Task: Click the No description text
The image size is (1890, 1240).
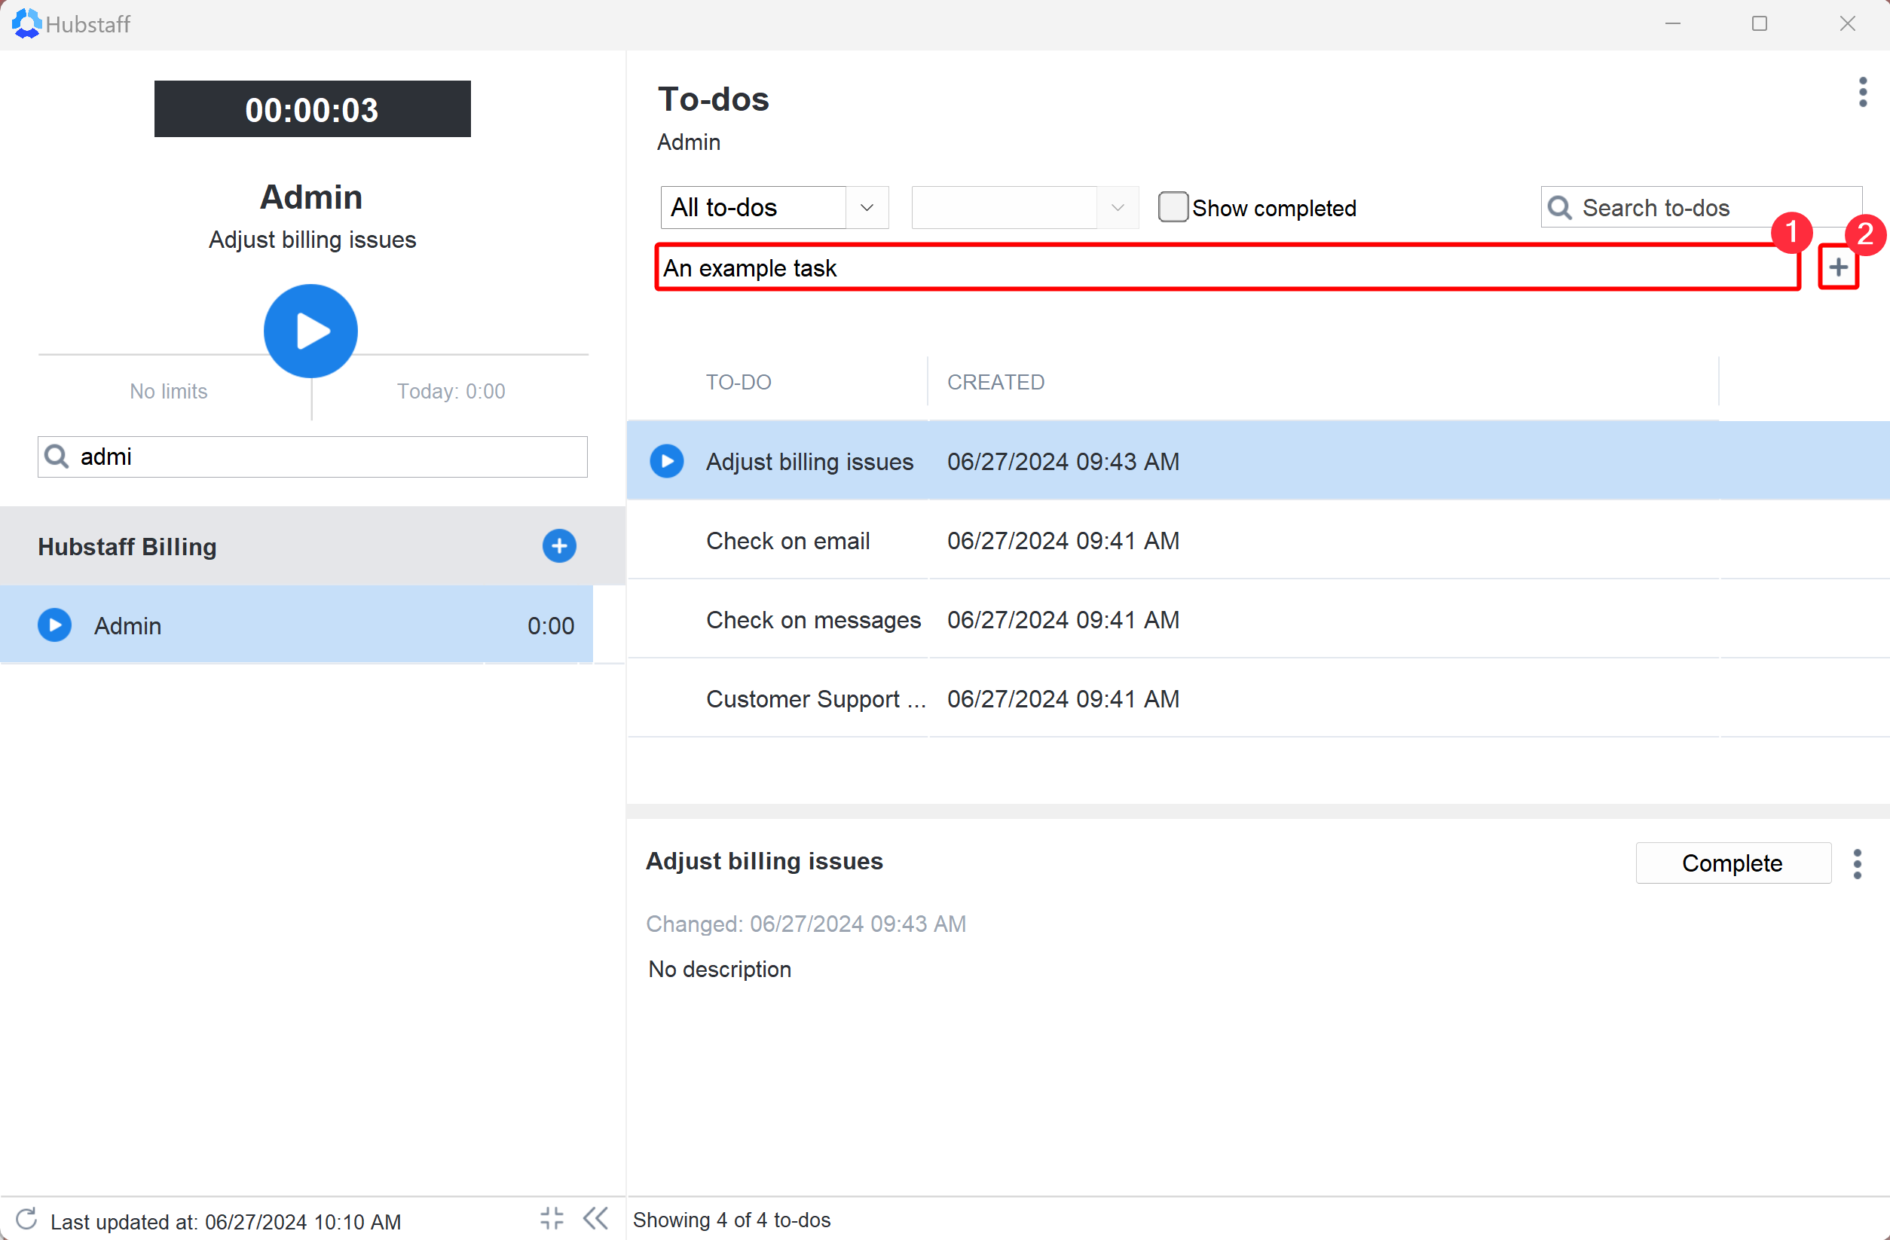Action: coord(720,969)
